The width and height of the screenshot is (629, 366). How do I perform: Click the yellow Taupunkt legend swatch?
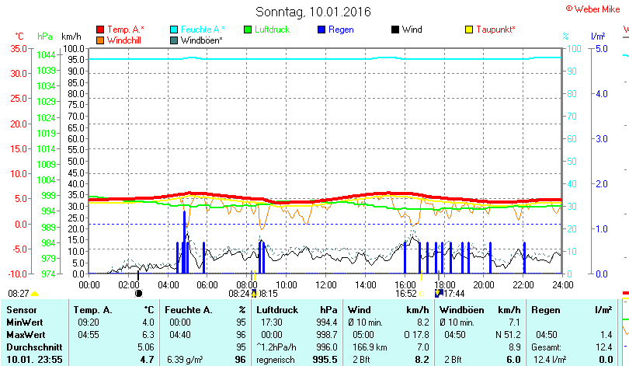pyautogui.click(x=468, y=30)
